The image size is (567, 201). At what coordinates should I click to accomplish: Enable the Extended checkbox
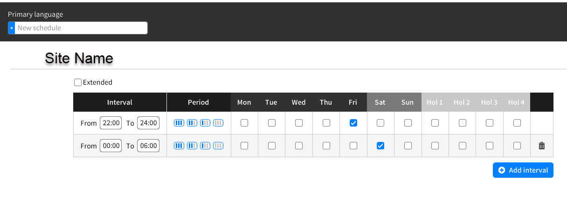(x=78, y=82)
